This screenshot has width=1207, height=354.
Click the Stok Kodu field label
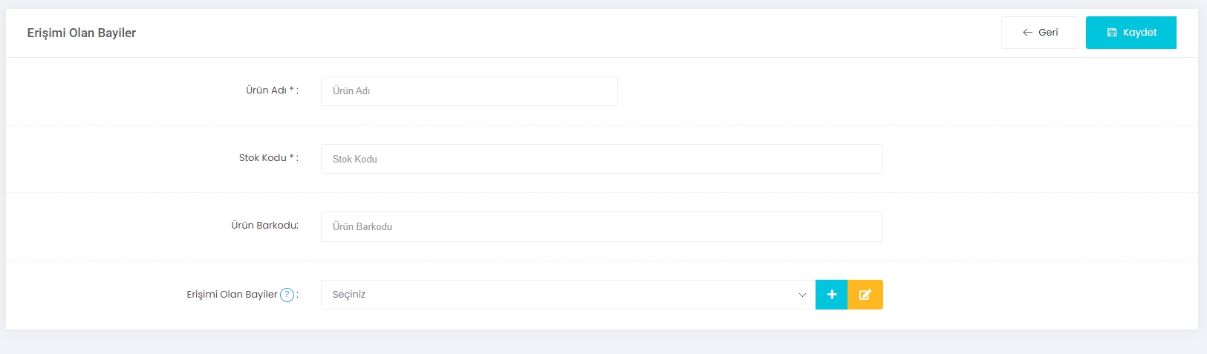(262, 158)
